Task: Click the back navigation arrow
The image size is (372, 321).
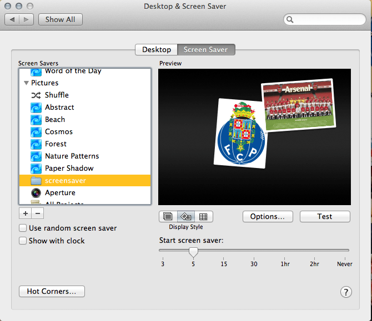Action: (x=12, y=19)
